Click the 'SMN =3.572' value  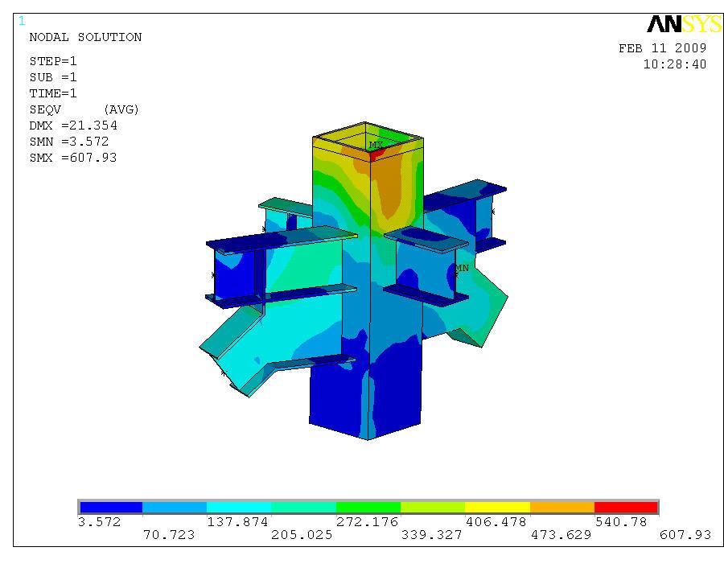point(69,142)
